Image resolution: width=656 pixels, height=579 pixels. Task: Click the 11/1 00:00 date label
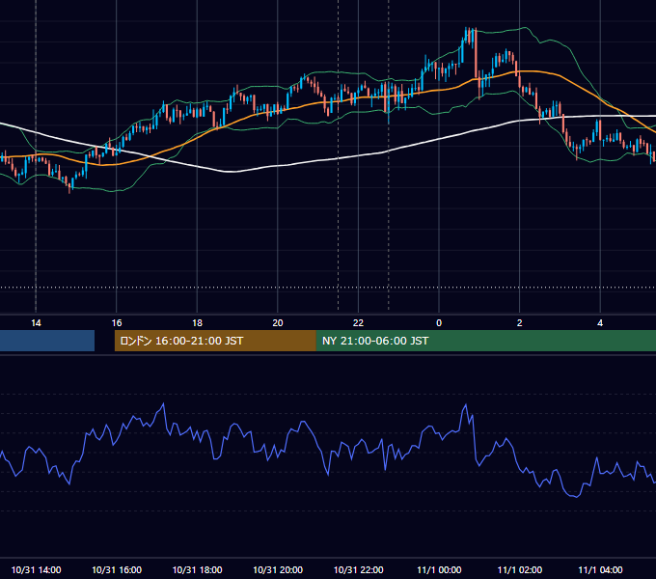[x=439, y=569]
